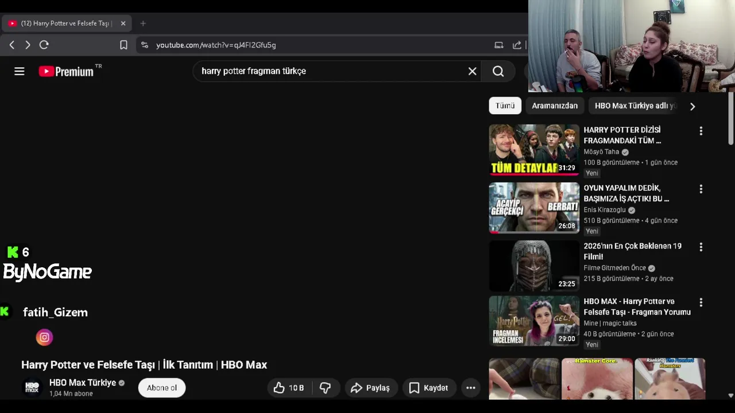Click the scrollbar down arrow

pyautogui.click(x=730, y=395)
